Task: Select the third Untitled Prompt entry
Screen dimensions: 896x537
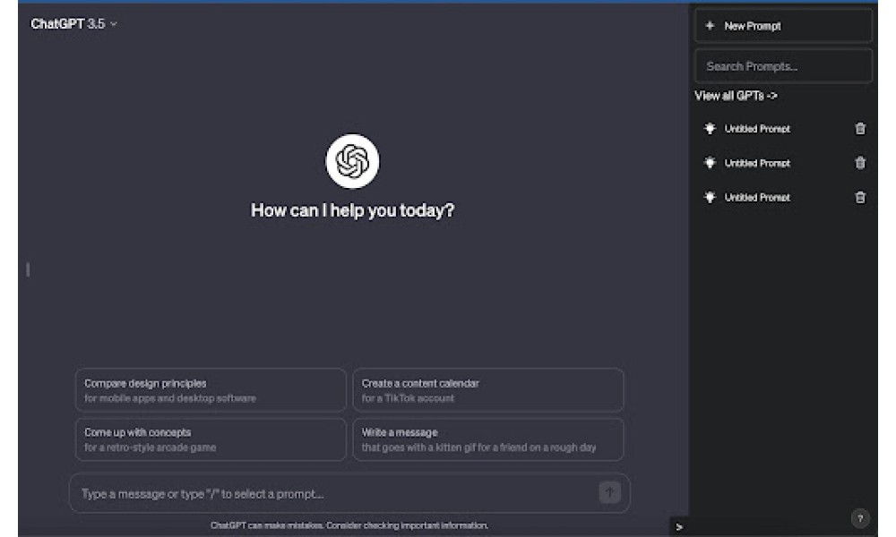Action: click(x=783, y=198)
